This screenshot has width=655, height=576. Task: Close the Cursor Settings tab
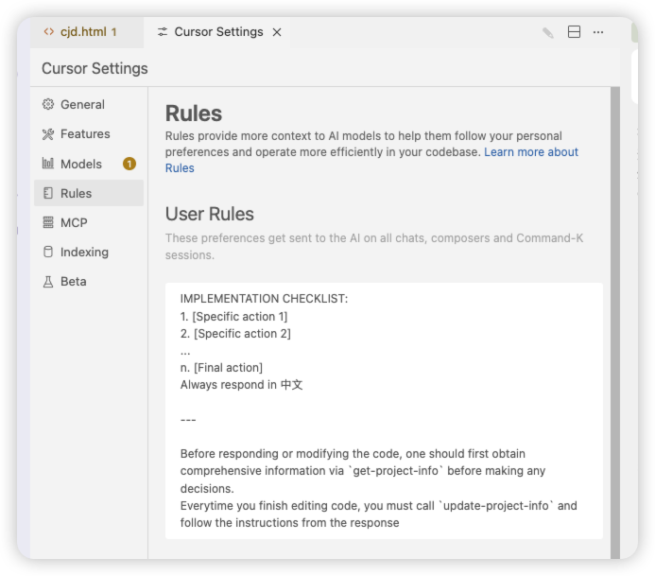pyautogui.click(x=277, y=32)
